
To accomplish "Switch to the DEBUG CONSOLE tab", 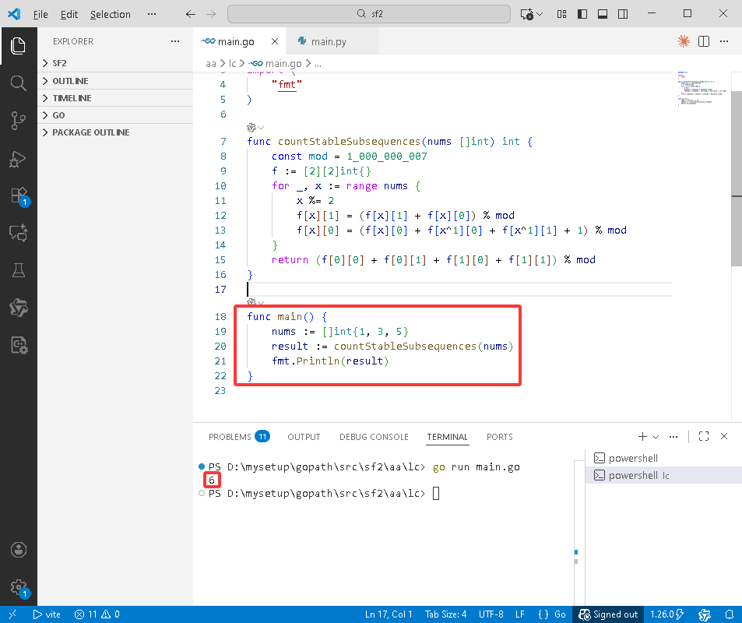I will pos(374,436).
